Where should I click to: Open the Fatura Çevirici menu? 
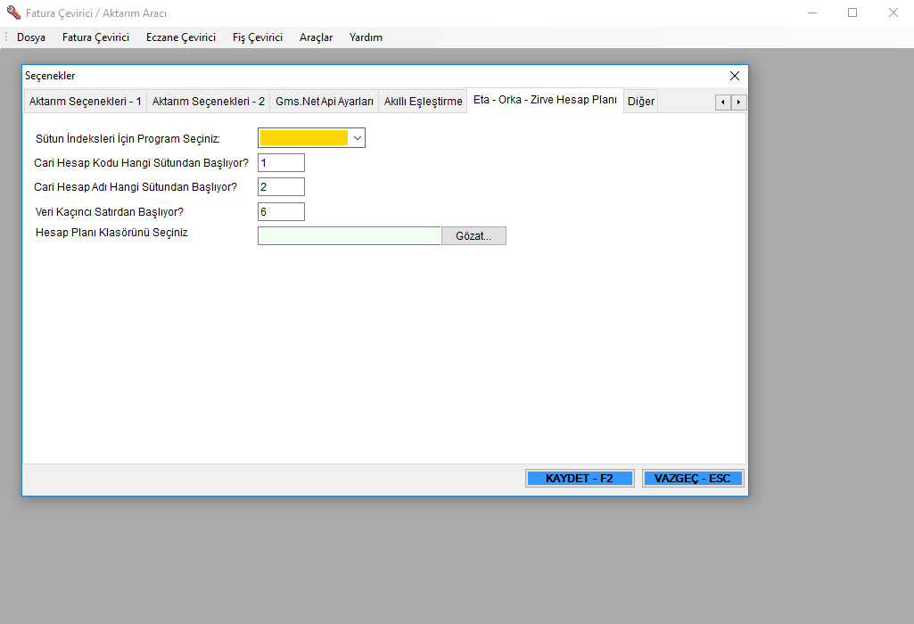(x=95, y=37)
